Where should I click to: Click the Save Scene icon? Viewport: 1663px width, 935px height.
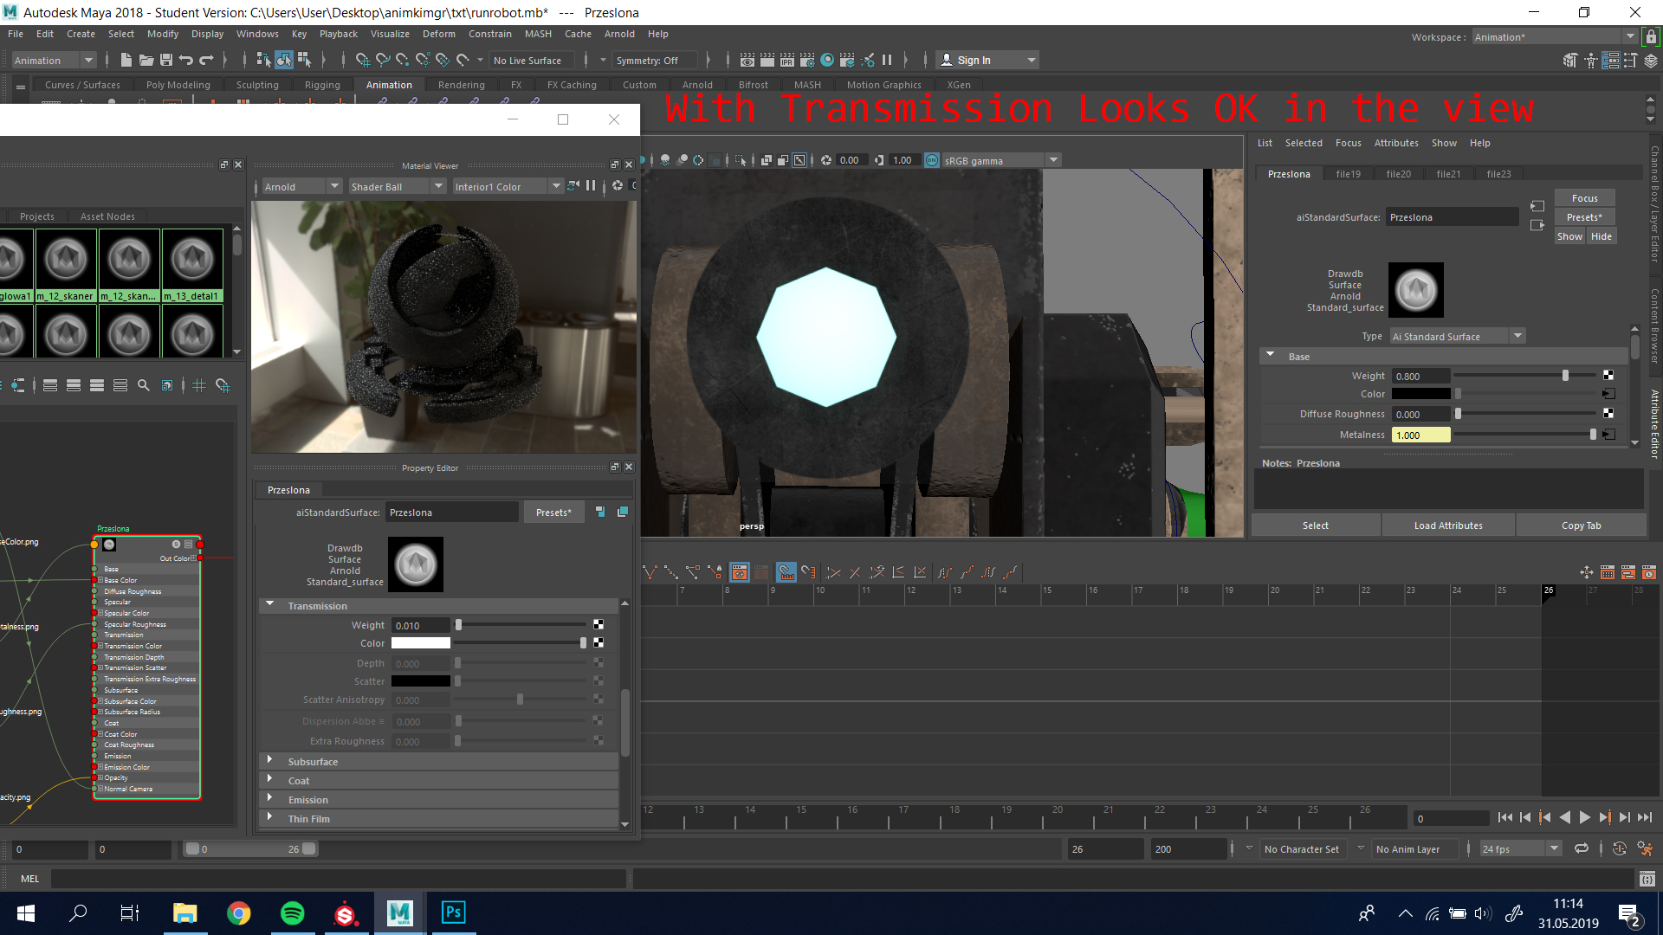pyautogui.click(x=166, y=60)
